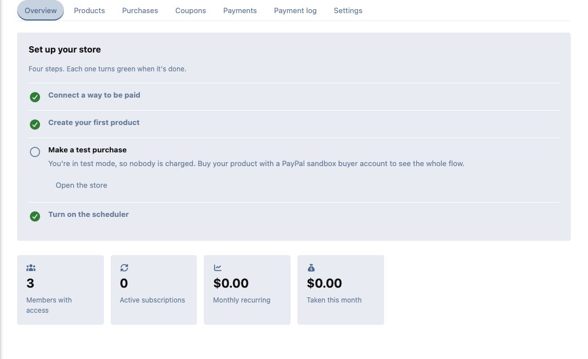Select the Make a test purchase step
The width and height of the screenshot is (588, 359).
coord(87,150)
